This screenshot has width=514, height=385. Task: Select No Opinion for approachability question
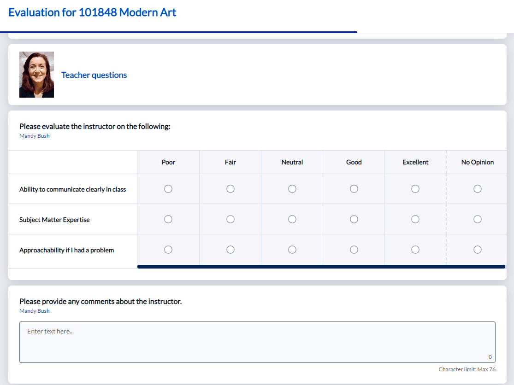pyautogui.click(x=477, y=249)
